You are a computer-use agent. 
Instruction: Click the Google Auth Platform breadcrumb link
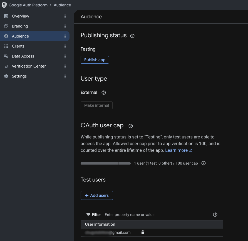[28, 5]
